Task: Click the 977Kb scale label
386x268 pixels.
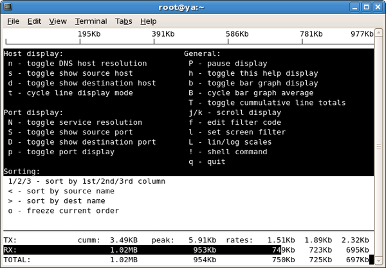Action: pyautogui.click(x=362, y=34)
